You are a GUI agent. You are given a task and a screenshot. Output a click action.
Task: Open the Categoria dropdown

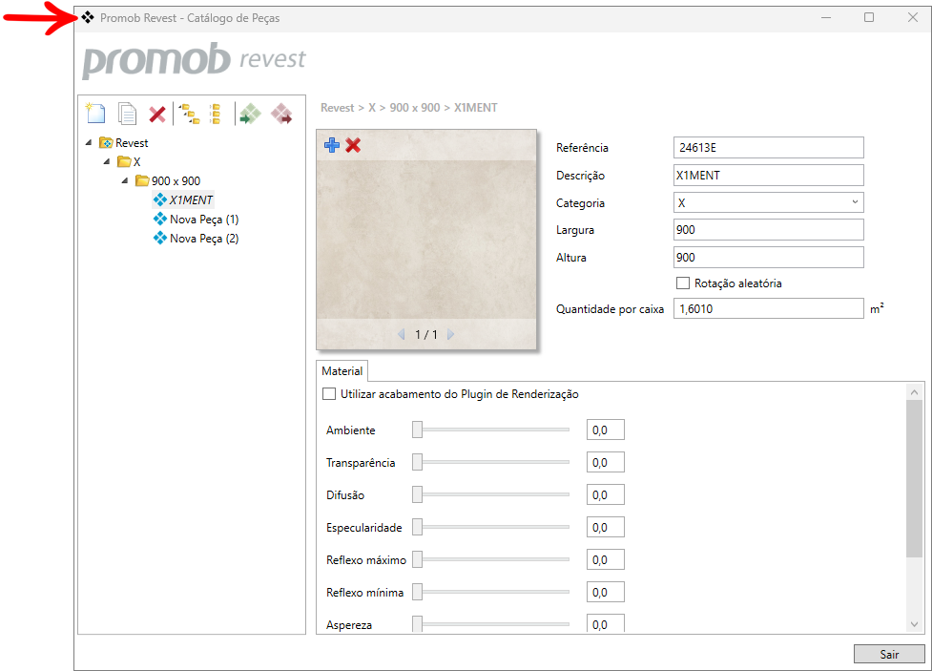click(x=768, y=203)
